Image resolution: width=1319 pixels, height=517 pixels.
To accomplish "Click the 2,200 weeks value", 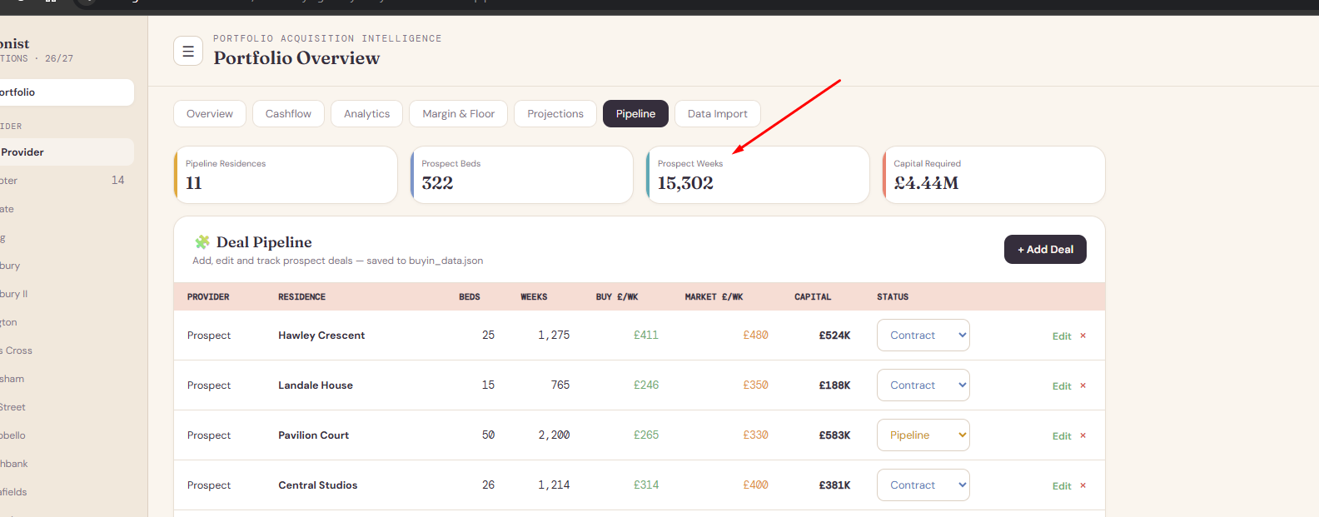I will (x=554, y=435).
